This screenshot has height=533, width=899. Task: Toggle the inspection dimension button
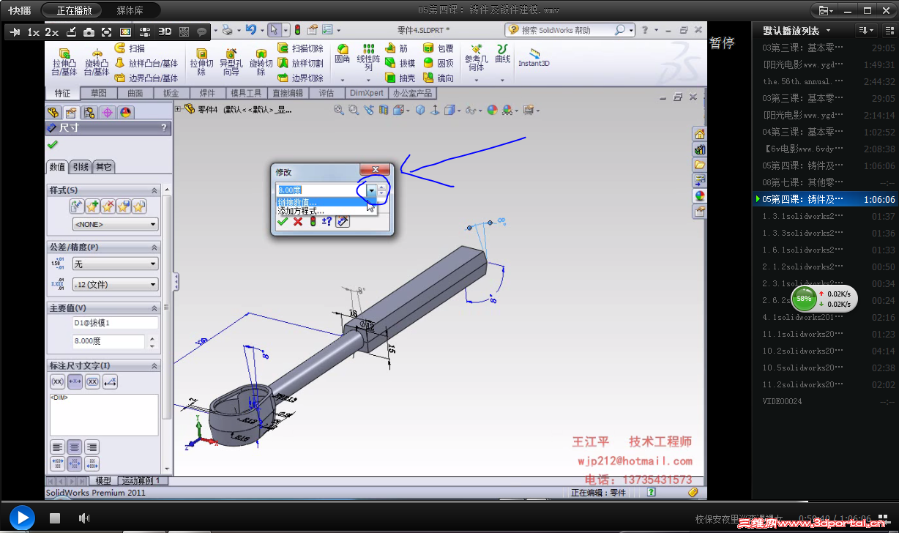(x=92, y=381)
